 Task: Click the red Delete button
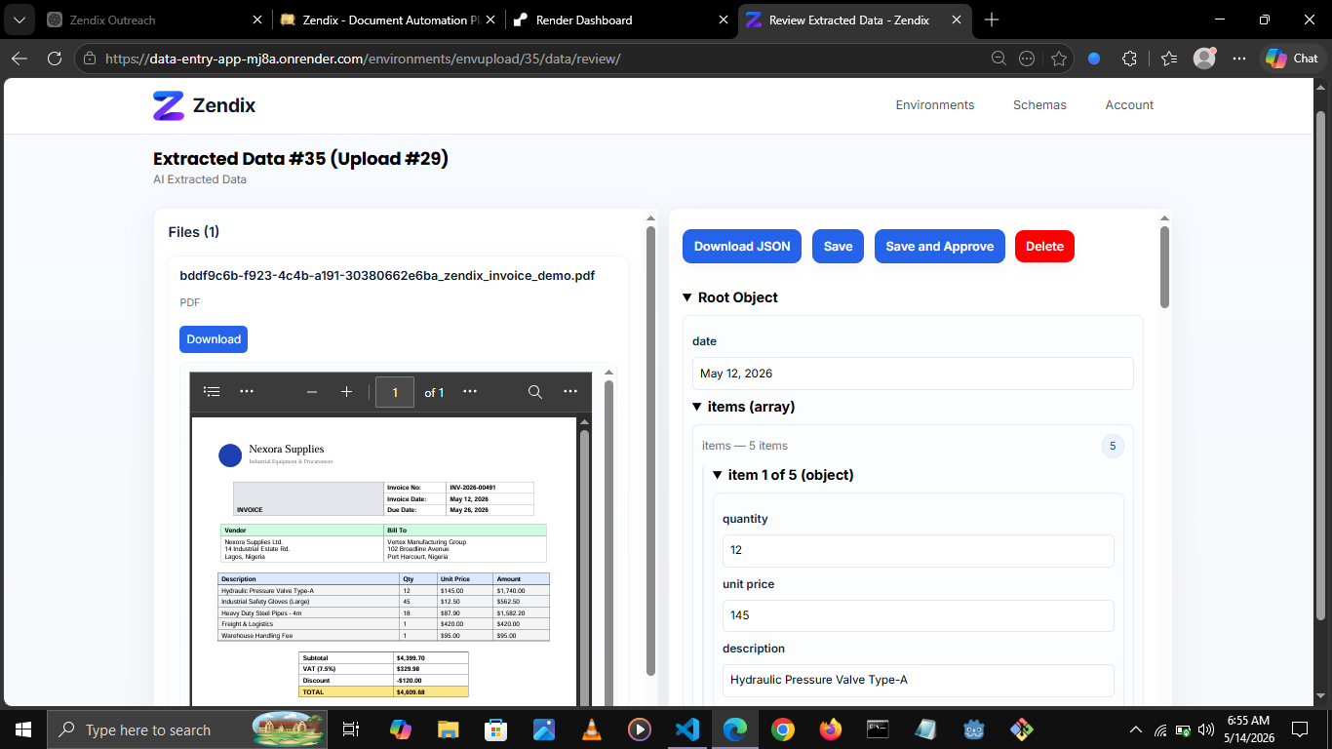tap(1044, 247)
